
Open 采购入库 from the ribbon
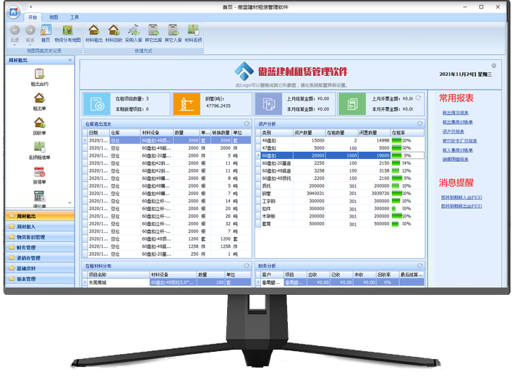pos(133,33)
